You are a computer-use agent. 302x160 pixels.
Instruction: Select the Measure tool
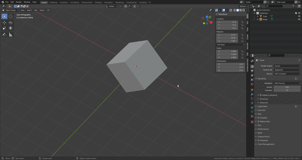pyautogui.click(x=11, y=34)
